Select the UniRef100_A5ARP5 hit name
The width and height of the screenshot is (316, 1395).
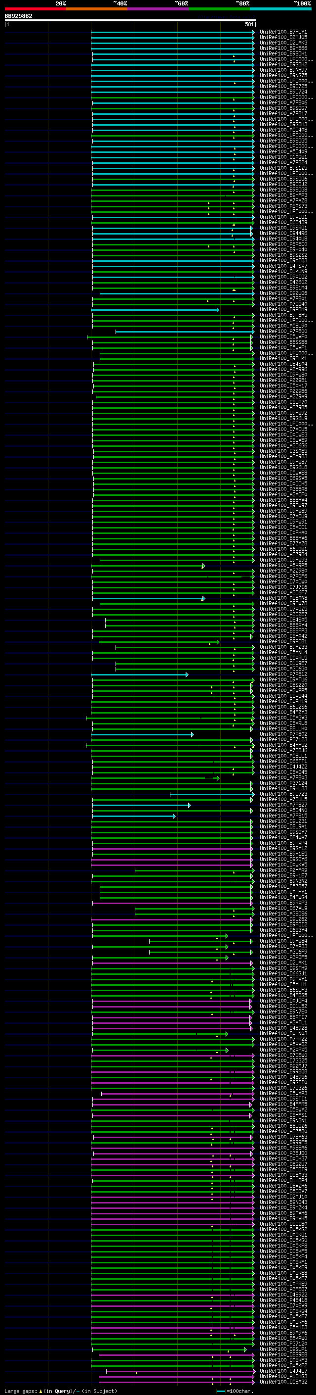[283, 565]
